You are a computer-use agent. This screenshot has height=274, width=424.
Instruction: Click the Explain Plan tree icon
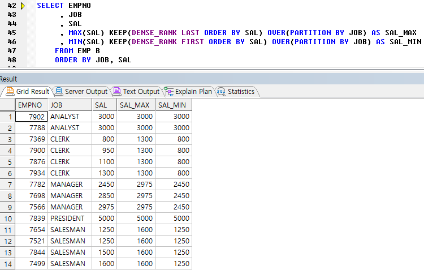[x=169, y=92]
